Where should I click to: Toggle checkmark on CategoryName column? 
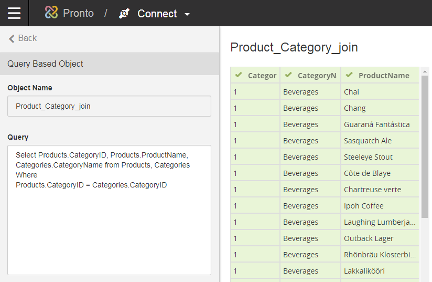pyautogui.click(x=288, y=75)
